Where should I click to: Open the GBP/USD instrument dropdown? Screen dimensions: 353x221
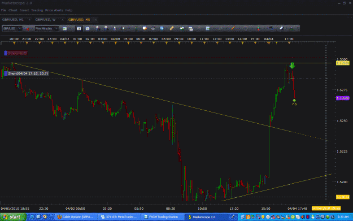click(x=12, y=29)
